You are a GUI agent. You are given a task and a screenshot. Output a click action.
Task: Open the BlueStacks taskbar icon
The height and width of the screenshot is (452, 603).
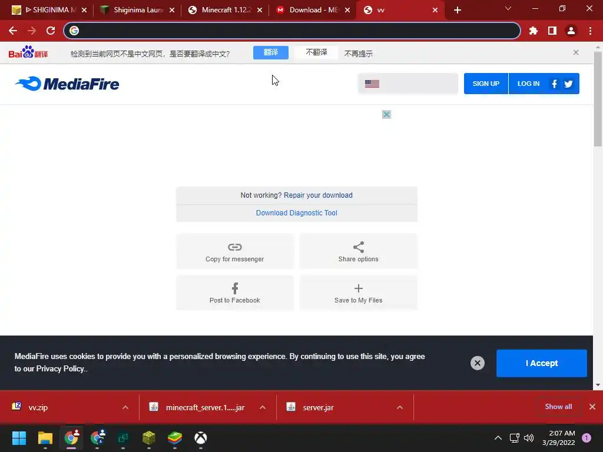(x=174, y=438)
